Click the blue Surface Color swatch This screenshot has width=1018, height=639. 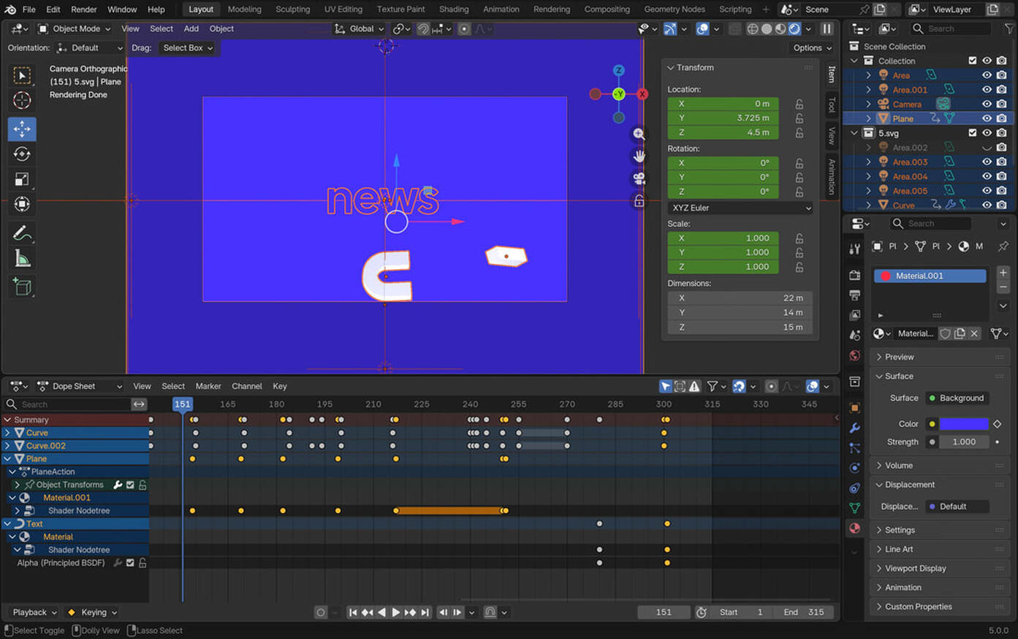(x=963, y=423)
